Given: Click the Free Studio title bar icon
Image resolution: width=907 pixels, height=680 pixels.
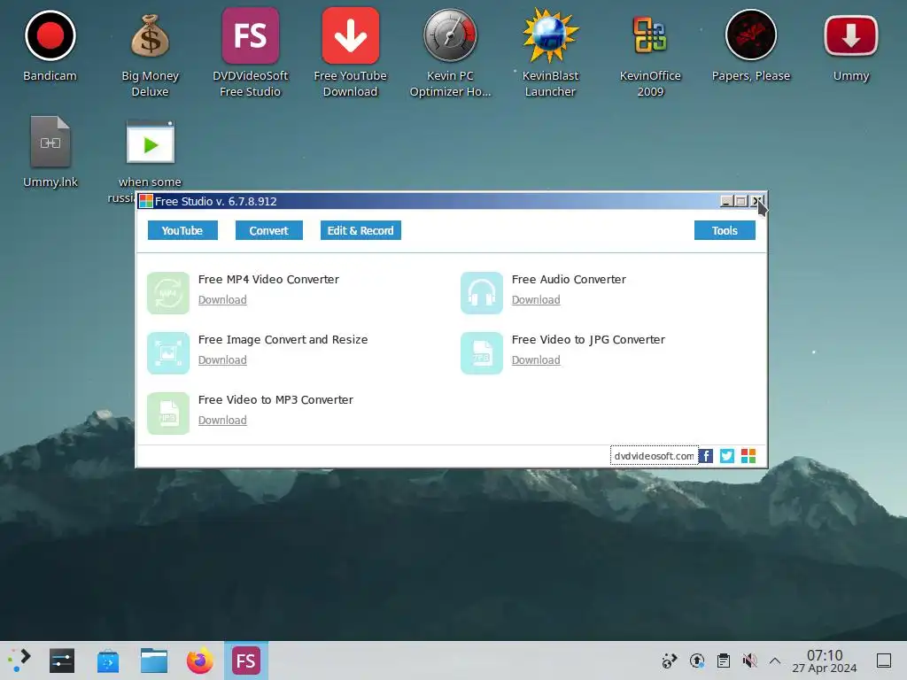Looking at the screenshot, I should (x=146, y=201).
